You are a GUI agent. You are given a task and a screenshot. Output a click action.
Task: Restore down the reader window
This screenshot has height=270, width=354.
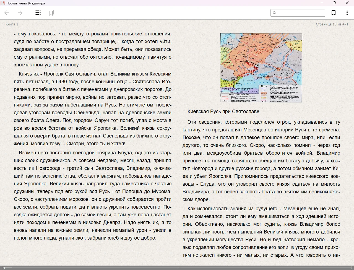(334, 3)
